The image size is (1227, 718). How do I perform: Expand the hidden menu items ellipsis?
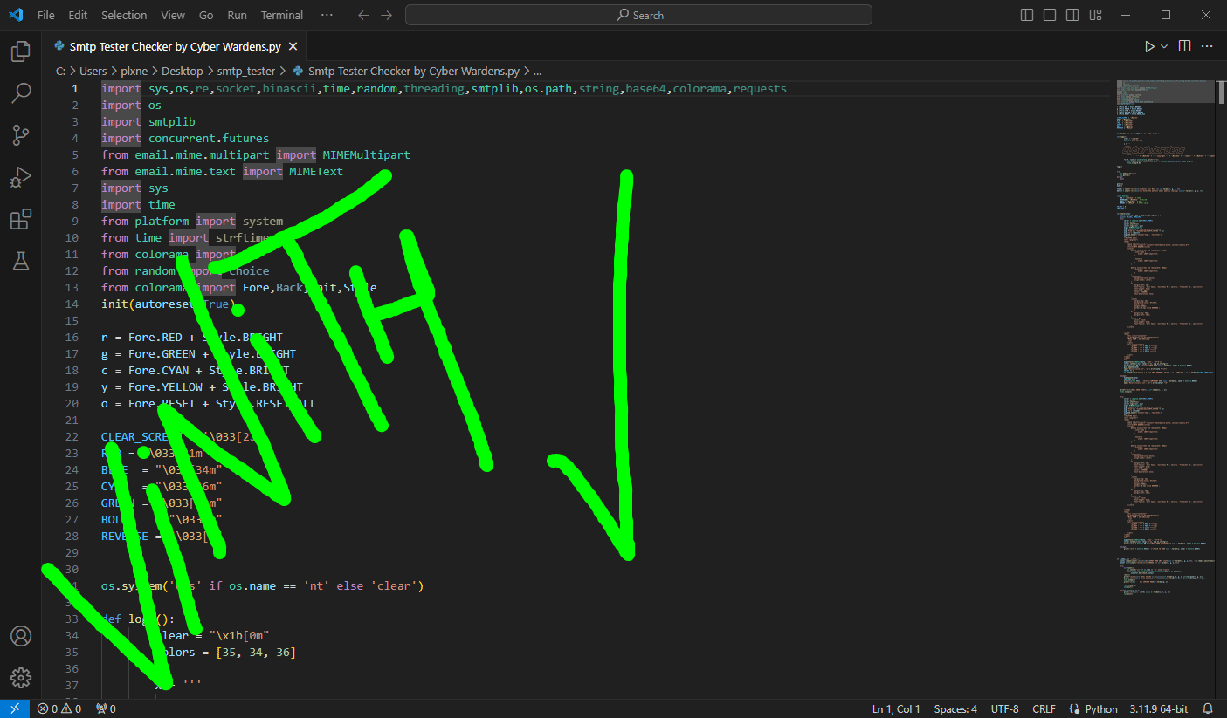tap(327, 15)
